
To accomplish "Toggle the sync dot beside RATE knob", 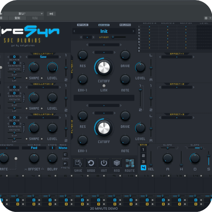I will (16, 159).
